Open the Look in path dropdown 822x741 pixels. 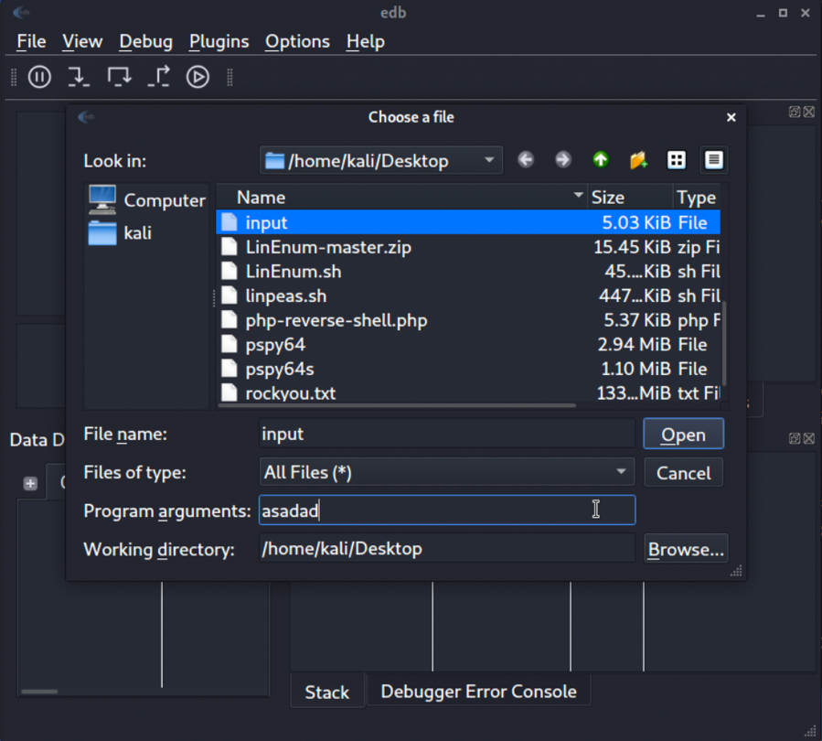click(x=381, y=160)
